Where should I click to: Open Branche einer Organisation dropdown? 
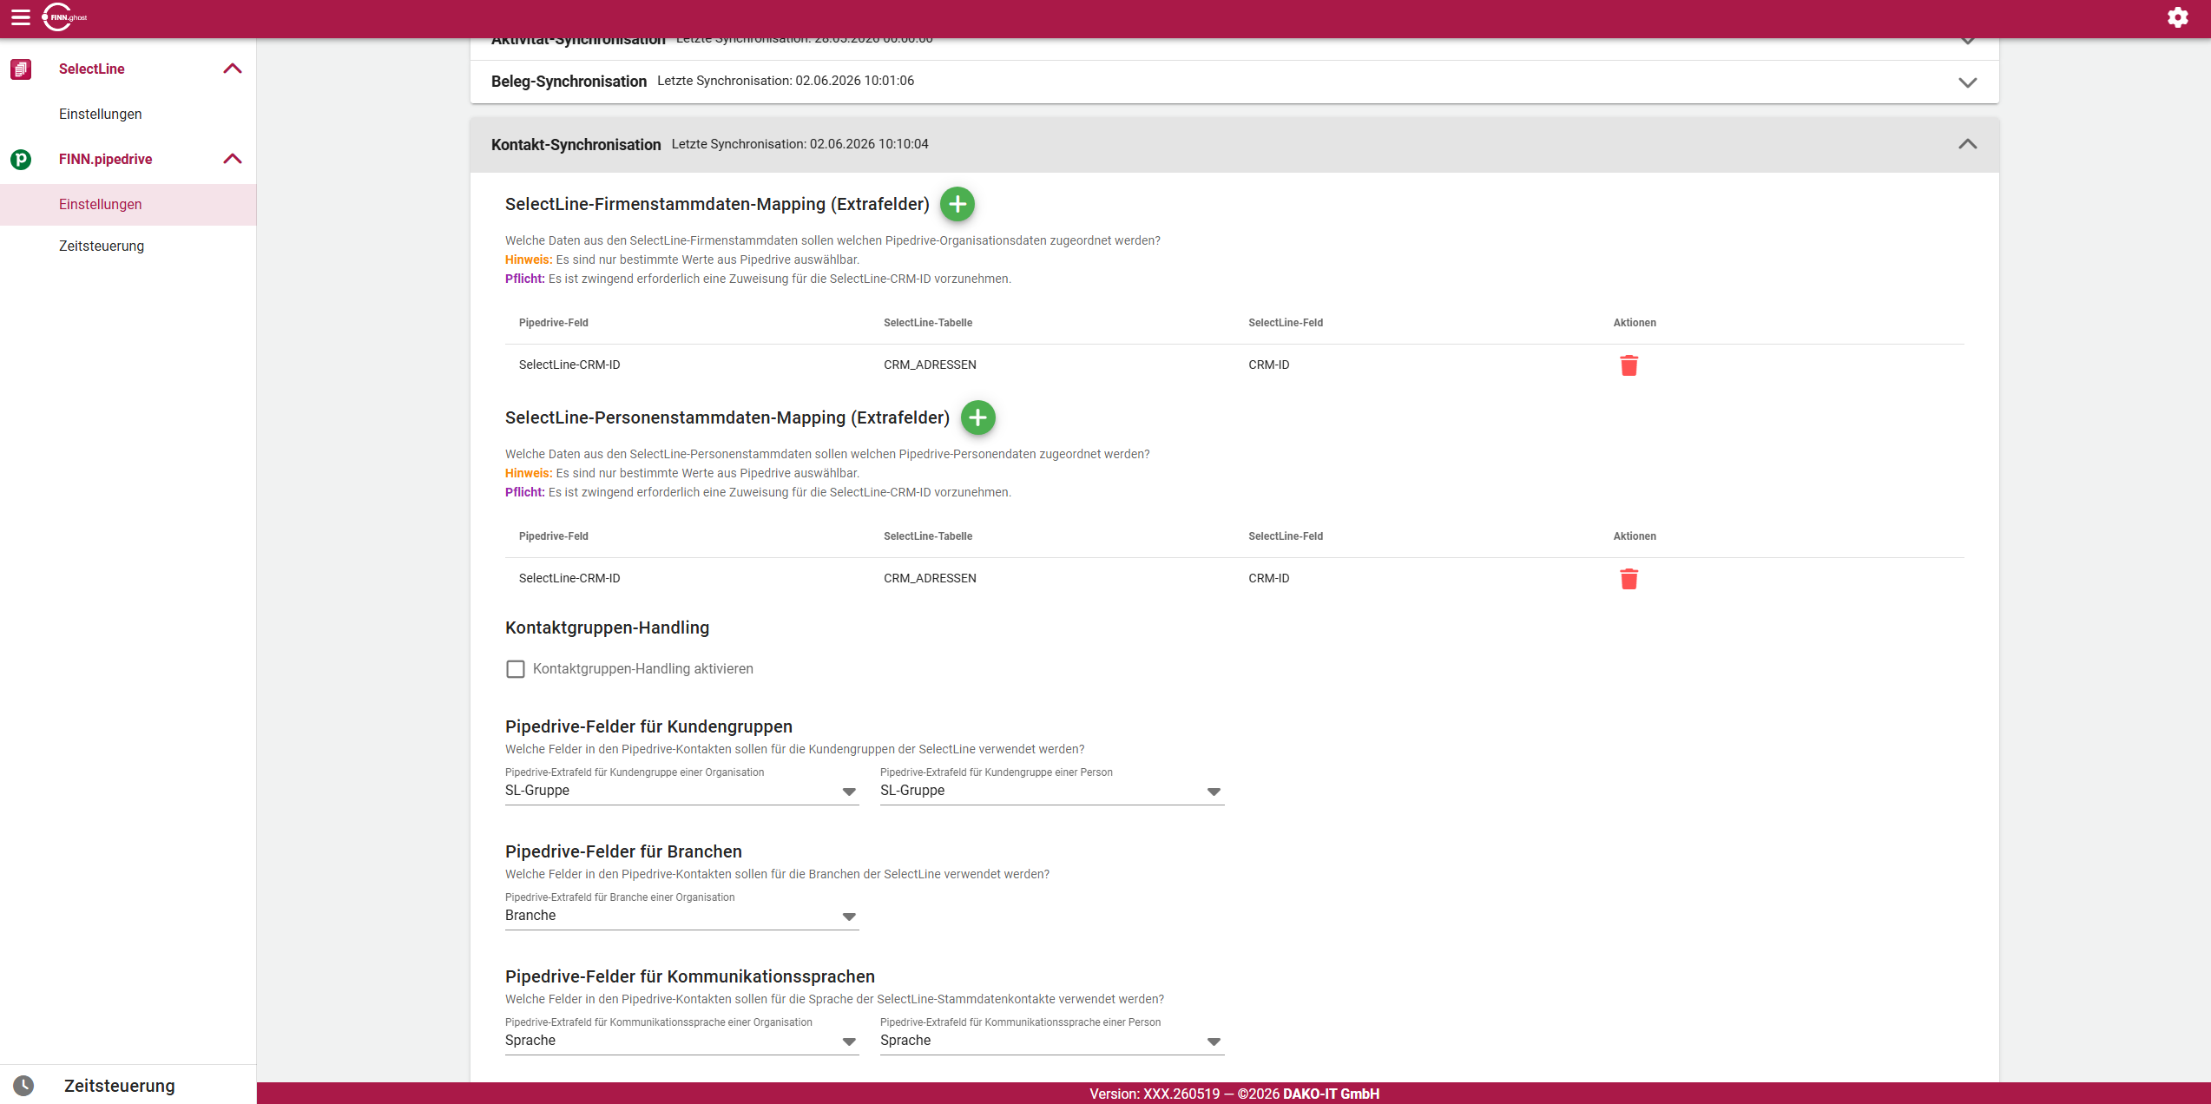click(x=682, y=916)
